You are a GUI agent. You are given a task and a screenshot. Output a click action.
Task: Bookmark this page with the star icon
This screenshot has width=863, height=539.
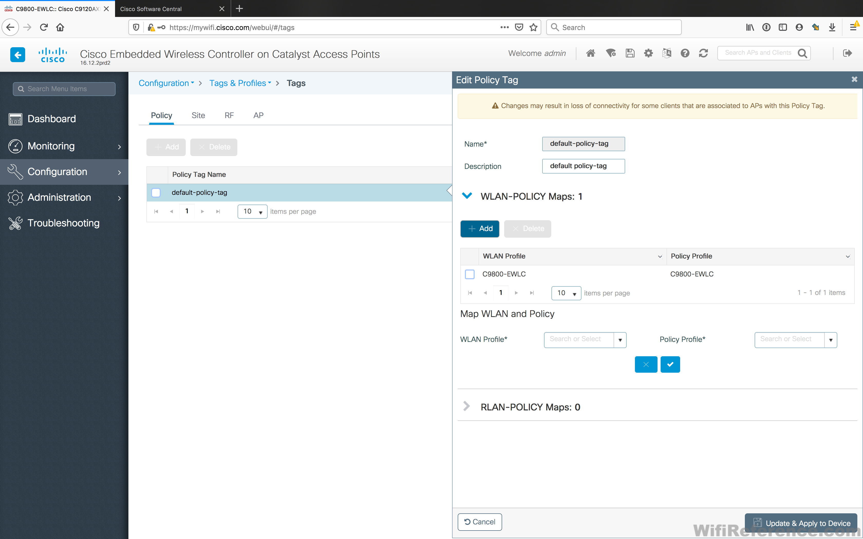533,27
